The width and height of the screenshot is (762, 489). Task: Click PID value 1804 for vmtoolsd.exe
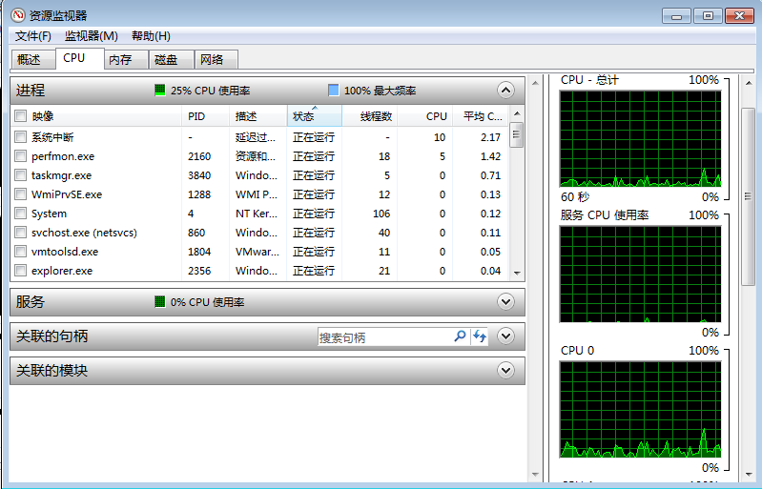click(199, 252)
